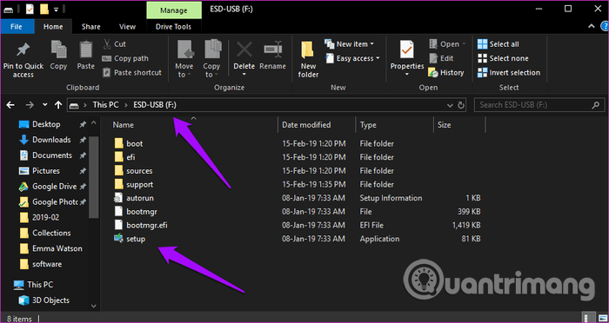Click the Paste clipboard icon
Viewport: 609px width, 323px height.
tap(85, 49)
